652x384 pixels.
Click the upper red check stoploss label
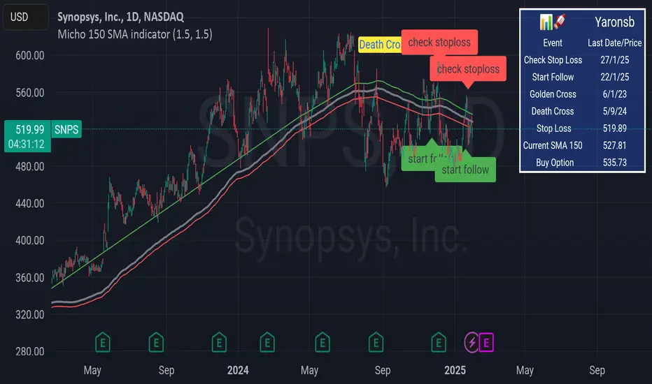[x=439, y=43]
